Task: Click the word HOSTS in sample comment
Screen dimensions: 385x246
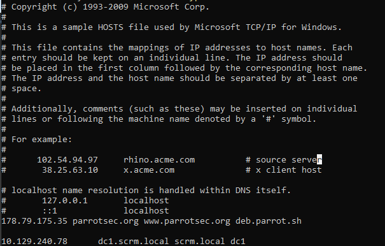Action: point(111,27)
